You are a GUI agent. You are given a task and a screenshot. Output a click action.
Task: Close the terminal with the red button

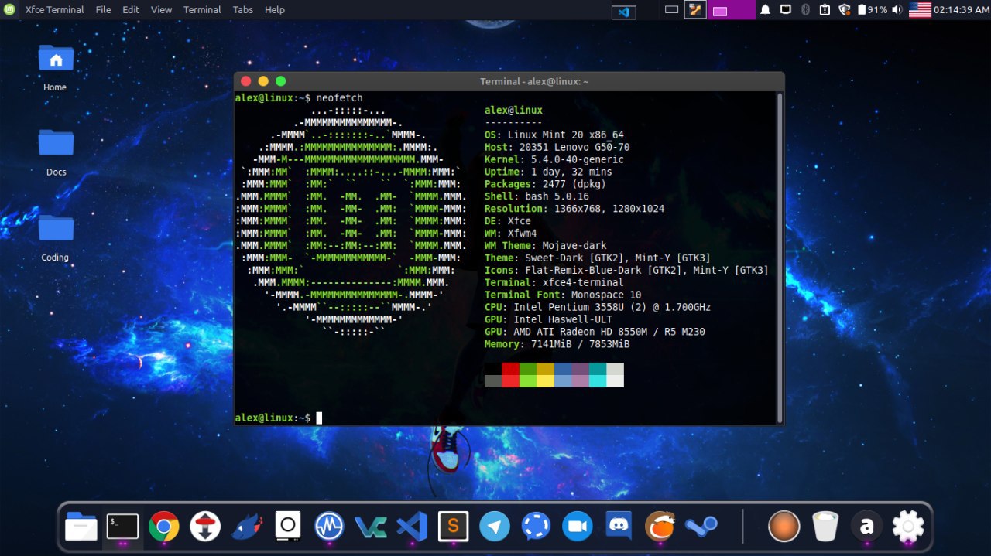[246, 81]
